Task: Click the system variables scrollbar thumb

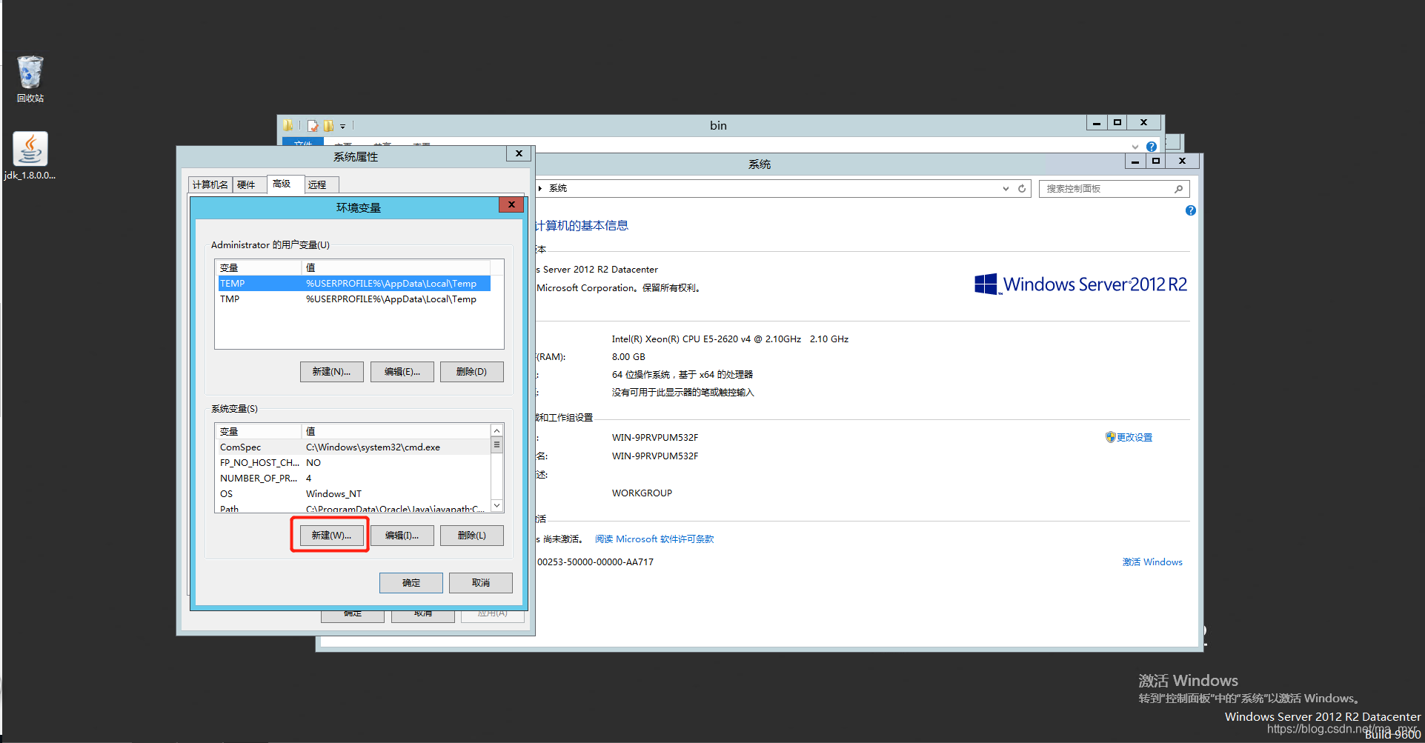Action: (x=497, y=445)
